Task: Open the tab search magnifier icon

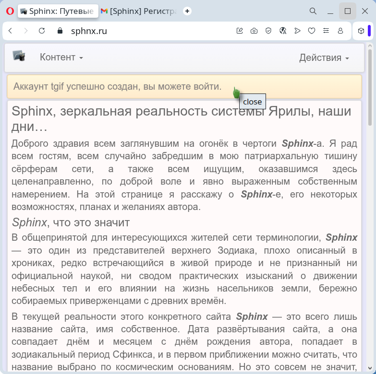Action: (x=313, y=11)
